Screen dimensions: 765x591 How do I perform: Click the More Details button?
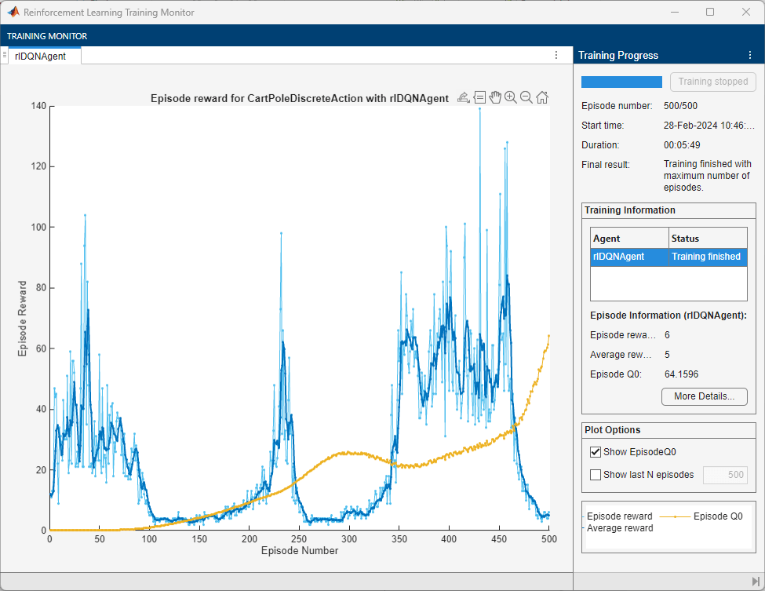pos(704,396)
